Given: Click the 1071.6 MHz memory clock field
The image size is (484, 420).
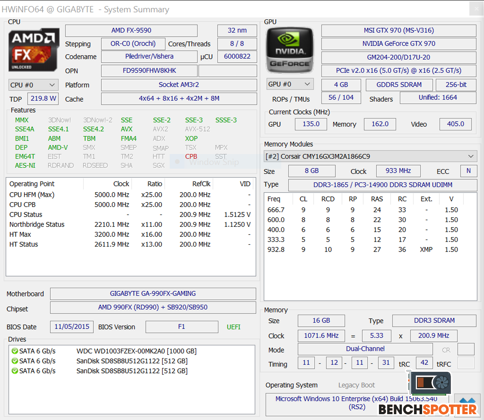Looking at the screenshot, I should (x=321, y=336).
